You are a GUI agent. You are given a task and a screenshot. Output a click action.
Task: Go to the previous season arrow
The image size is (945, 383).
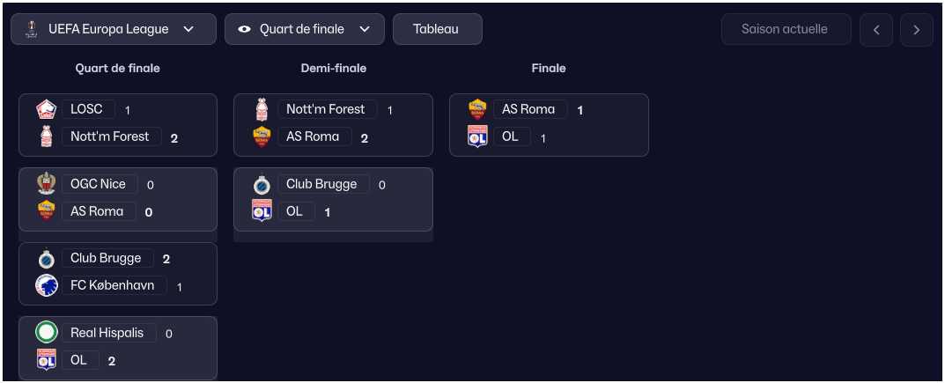coord(876,30)
